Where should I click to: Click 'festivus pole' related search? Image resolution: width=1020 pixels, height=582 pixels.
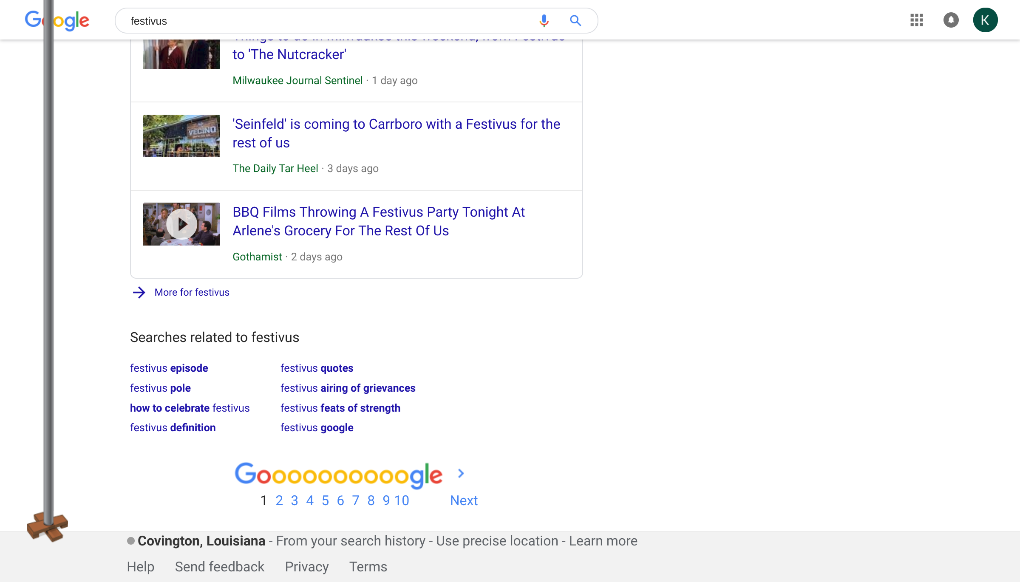point(160,388)
